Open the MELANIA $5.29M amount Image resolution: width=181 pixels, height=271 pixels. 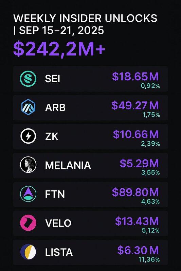pyautogui.click(x=139, y=163)
